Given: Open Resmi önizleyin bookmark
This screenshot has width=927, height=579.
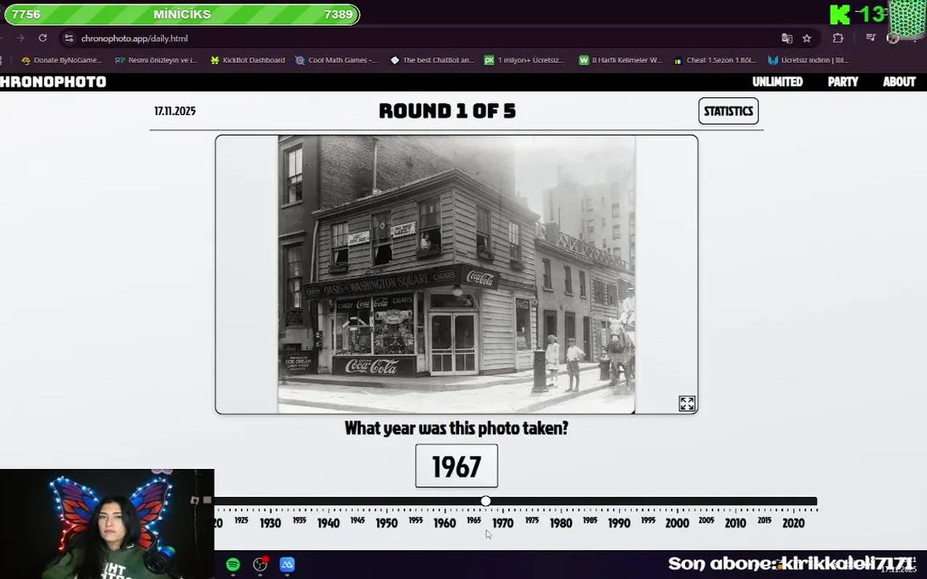Looking at the screenshot, I should [157, 60].
